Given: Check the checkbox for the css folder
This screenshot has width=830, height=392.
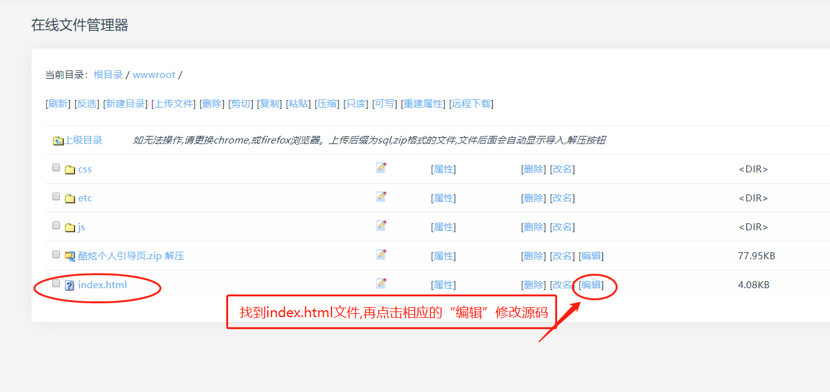Looking at the screenshot, I should [55, 166].
